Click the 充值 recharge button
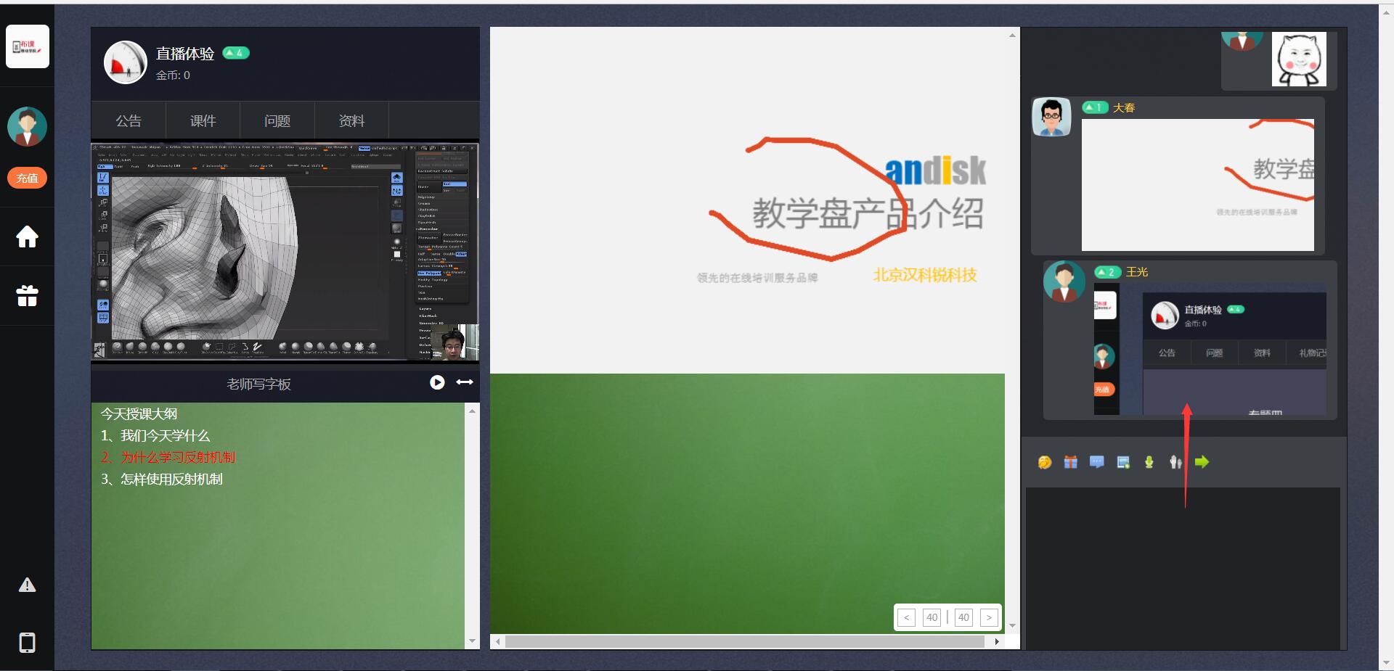The image size is (1394, 671). tap(27, 177)
